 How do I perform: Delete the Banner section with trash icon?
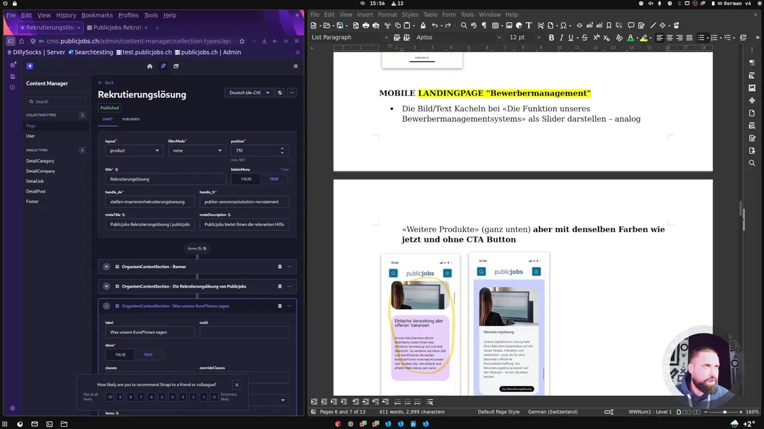pyautogui.click(x=280, y=266)
